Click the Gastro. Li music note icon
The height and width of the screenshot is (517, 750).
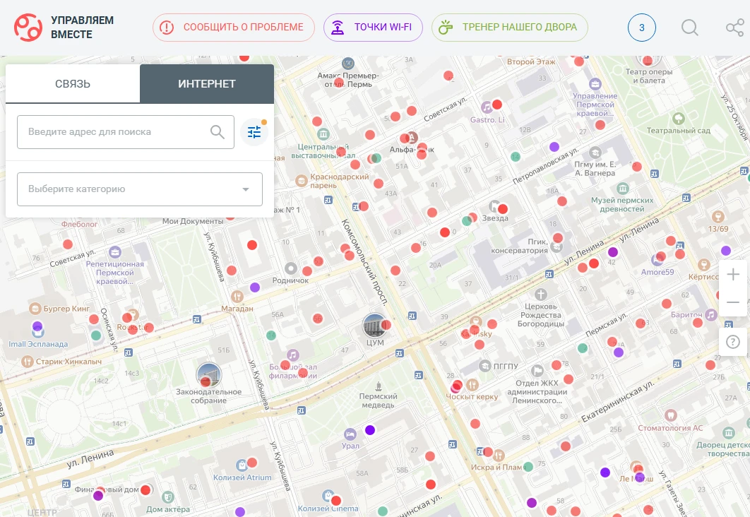point(487,107)
